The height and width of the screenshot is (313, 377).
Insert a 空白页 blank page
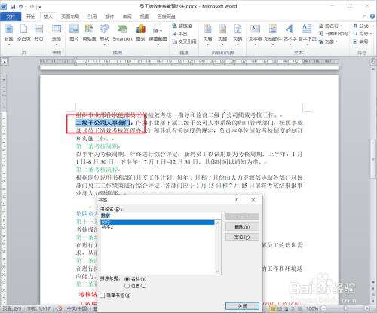23,32
